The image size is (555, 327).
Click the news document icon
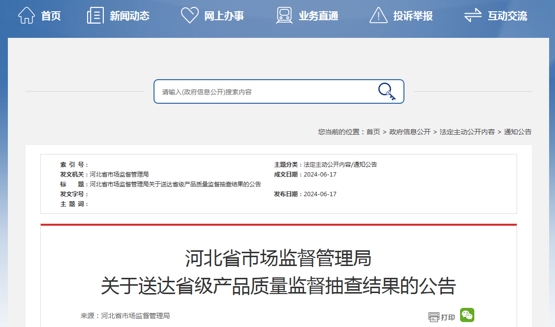click(95, 15)
